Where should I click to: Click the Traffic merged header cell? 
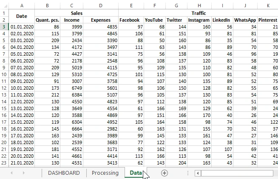pyautogui.click(x=198, y=13)
